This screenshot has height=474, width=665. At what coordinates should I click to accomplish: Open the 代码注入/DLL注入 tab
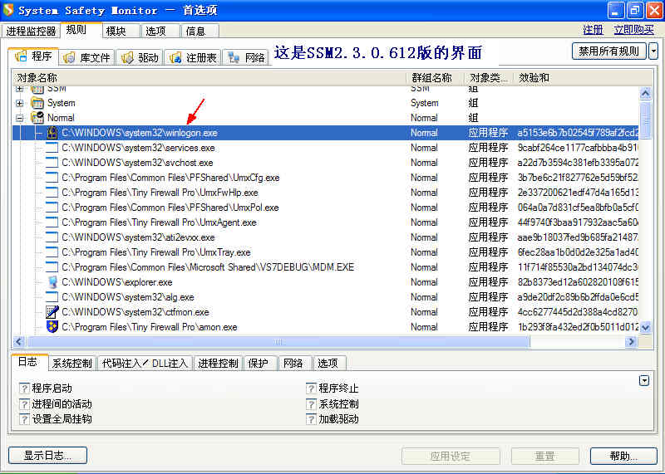[145, 363]
